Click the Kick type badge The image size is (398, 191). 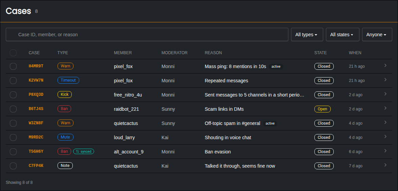pyautogui.click(x=65, y=94)
